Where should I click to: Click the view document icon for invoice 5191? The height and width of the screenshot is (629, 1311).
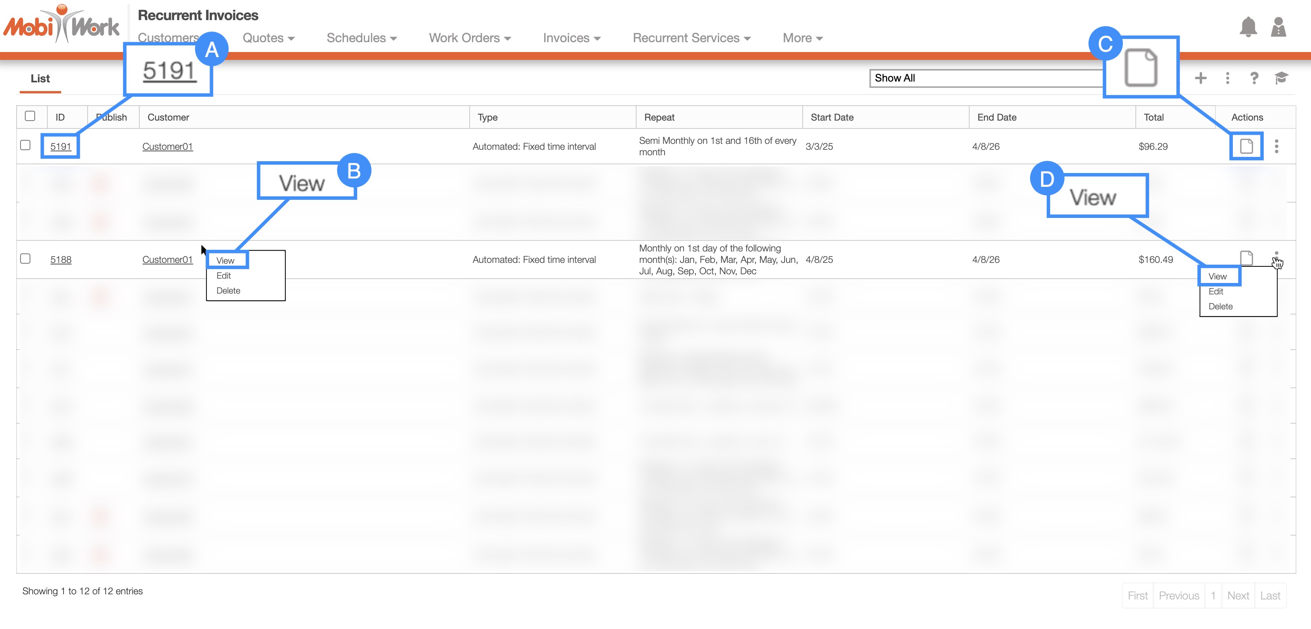(x=1246, y=146)
